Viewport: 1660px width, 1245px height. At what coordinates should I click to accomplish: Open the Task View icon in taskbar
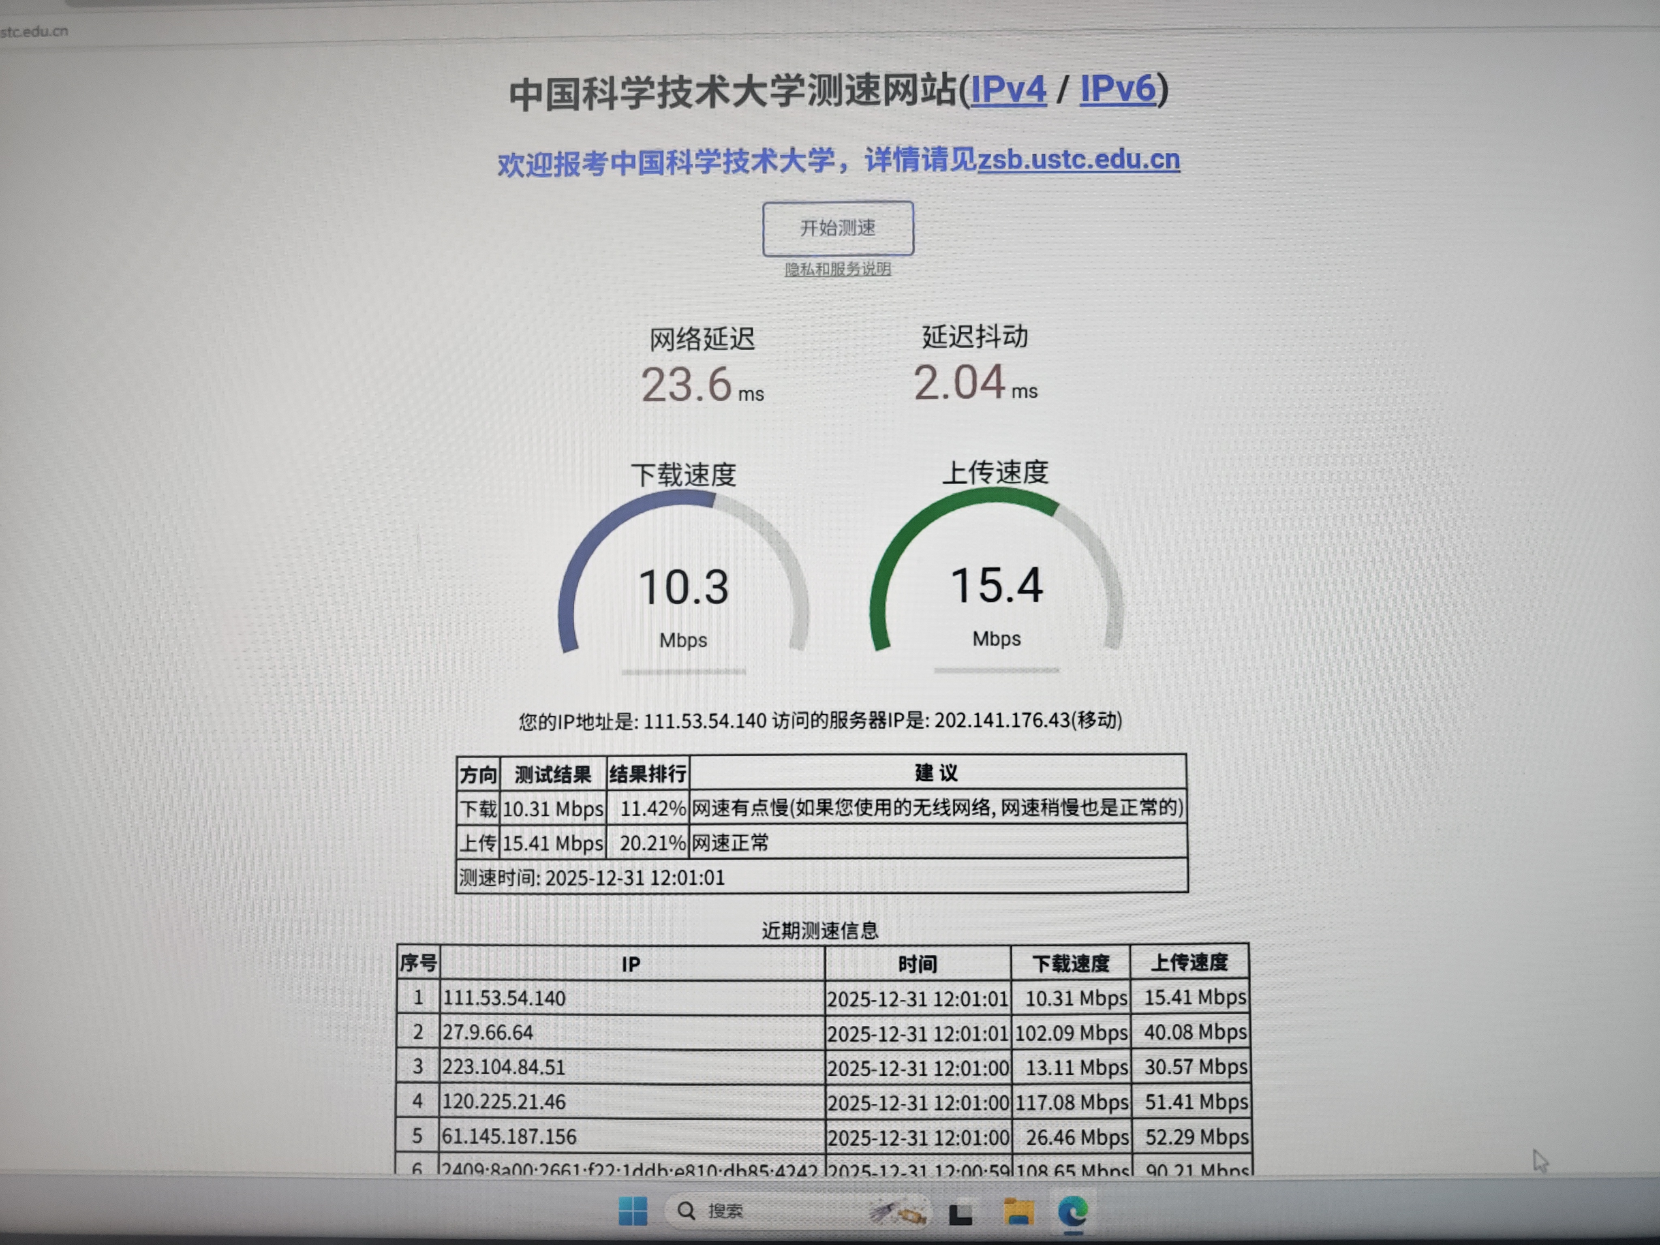point(960,1213)
